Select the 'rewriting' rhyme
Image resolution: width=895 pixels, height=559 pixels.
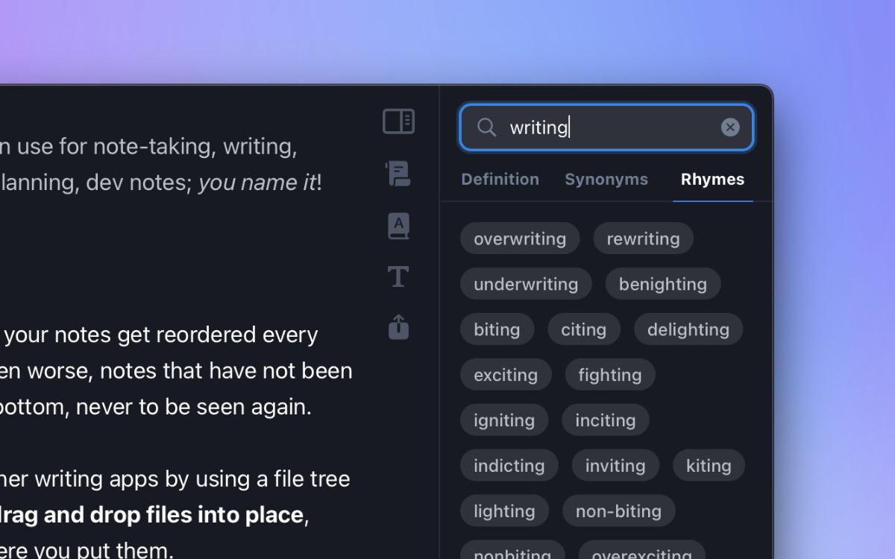pos(643,239)
